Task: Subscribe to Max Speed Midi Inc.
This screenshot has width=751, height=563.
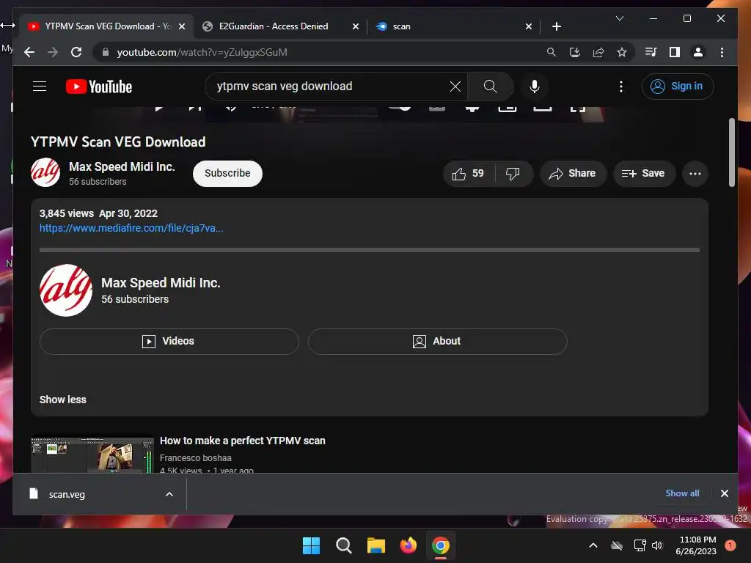Action: pyautogui.click(x=227, y=173)
